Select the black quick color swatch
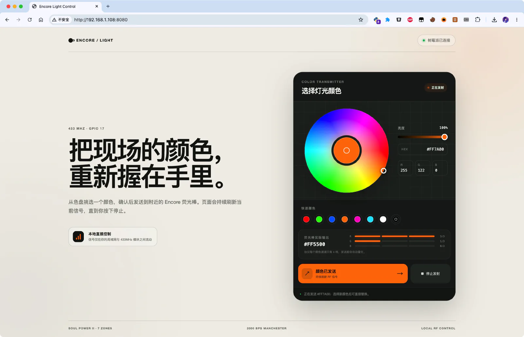 pyautogui.click(x=396, y=219)
